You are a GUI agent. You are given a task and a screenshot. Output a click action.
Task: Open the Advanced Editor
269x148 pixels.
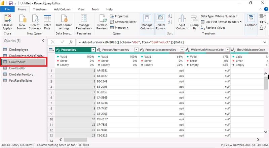point(123,22)
